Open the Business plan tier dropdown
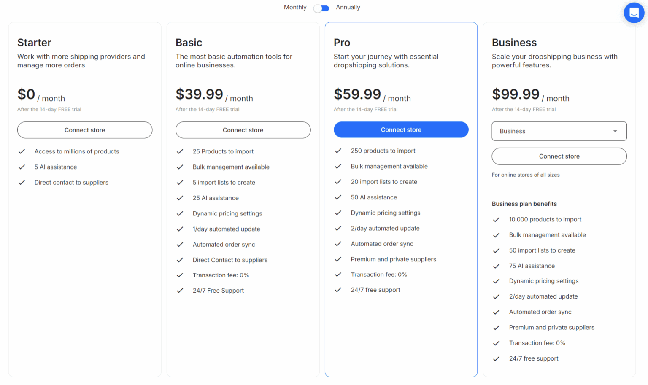 pos(559,131)
